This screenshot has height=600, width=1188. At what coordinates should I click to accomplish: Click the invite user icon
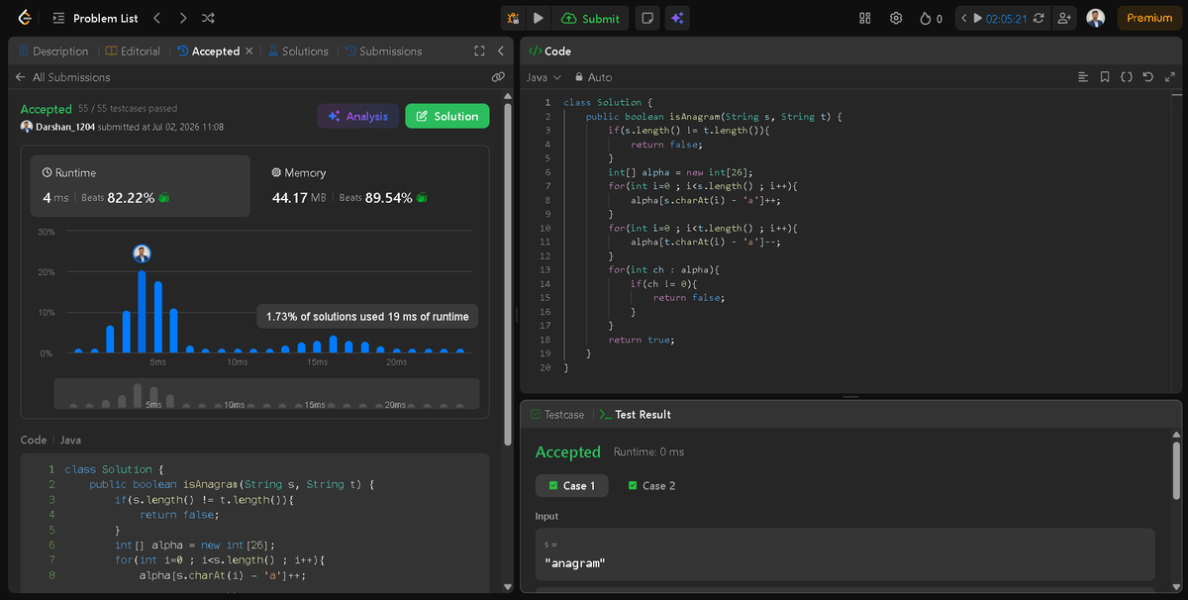pyautogui.click(x=1064, y=18)
